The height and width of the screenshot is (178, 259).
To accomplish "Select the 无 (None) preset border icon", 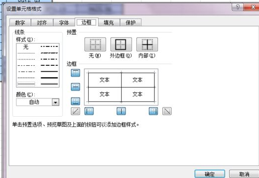I will click(95, 44).
